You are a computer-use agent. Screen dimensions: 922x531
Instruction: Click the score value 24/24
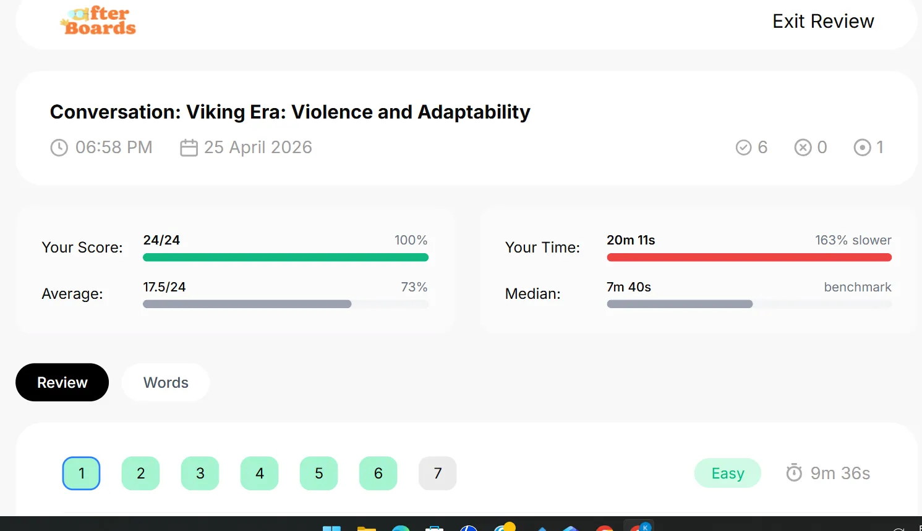click(161, 240)
